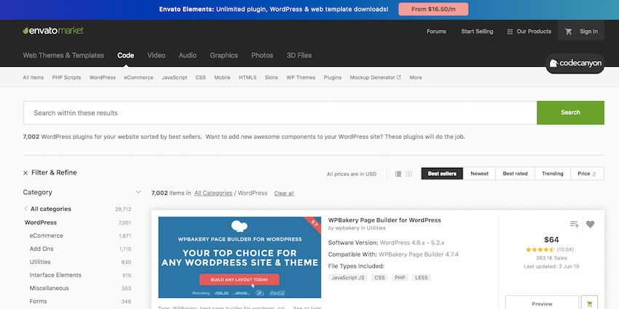
Task: Select HTML5 in subnav
Action: tap(248, 78)
